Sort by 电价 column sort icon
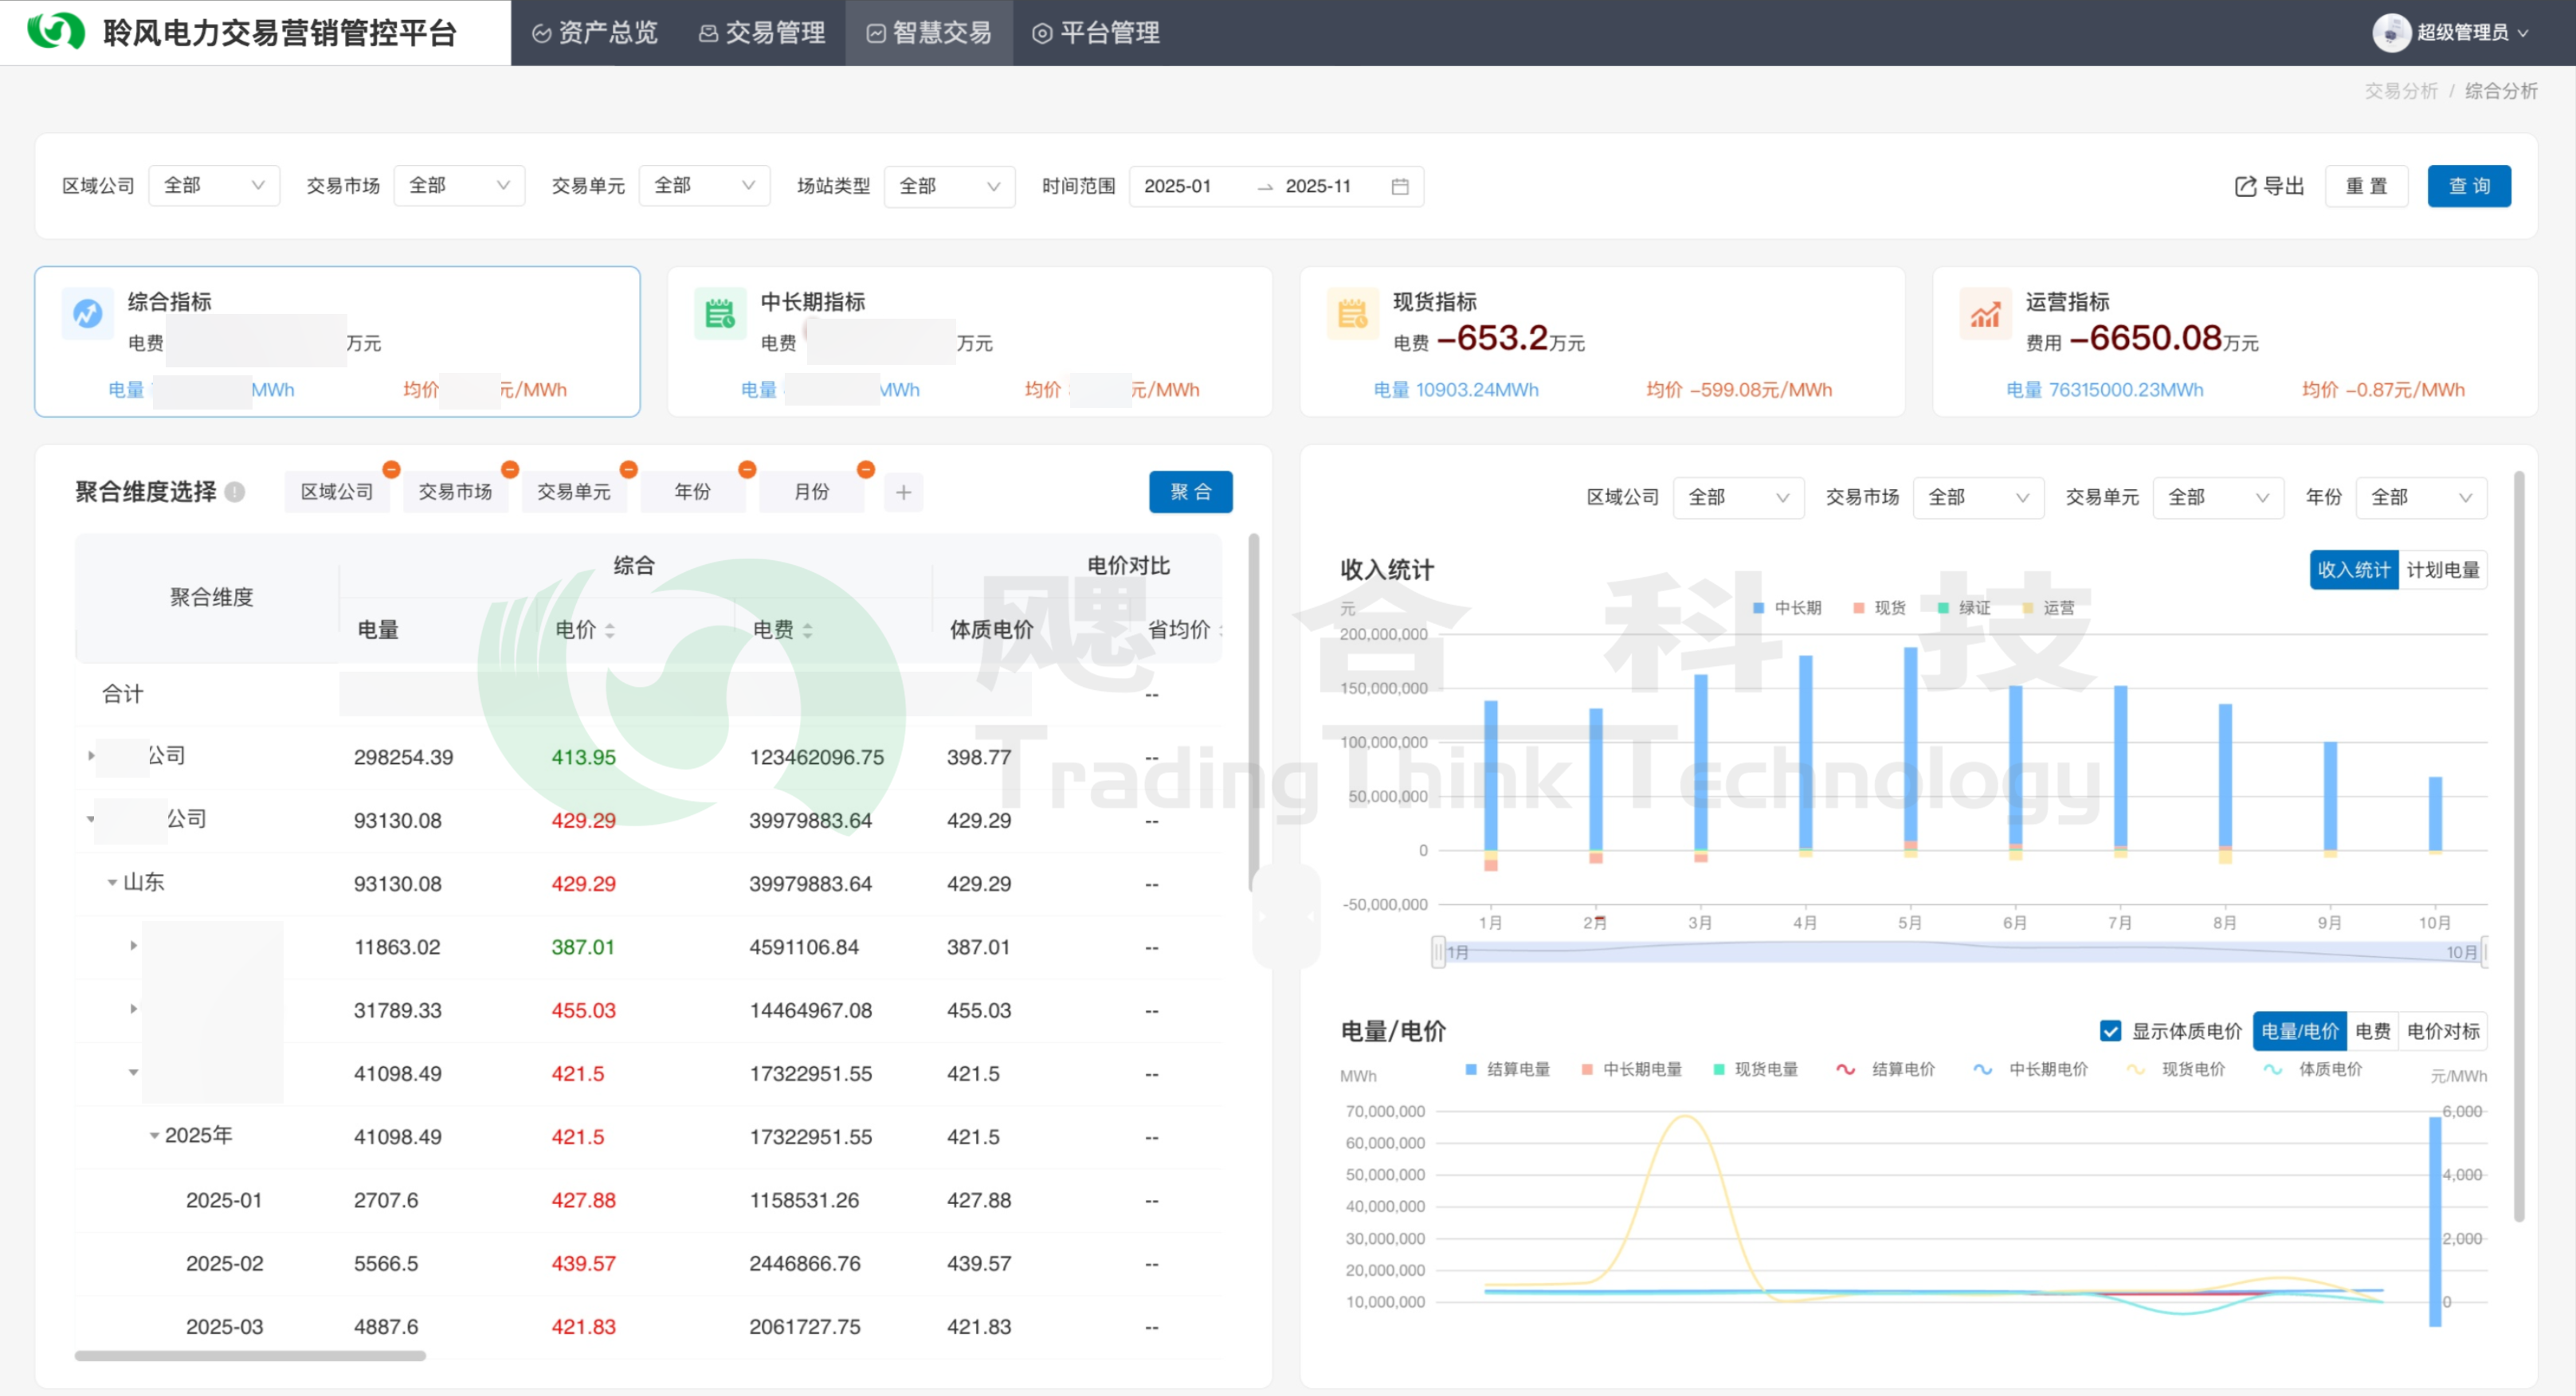 (x=610, y=630)
